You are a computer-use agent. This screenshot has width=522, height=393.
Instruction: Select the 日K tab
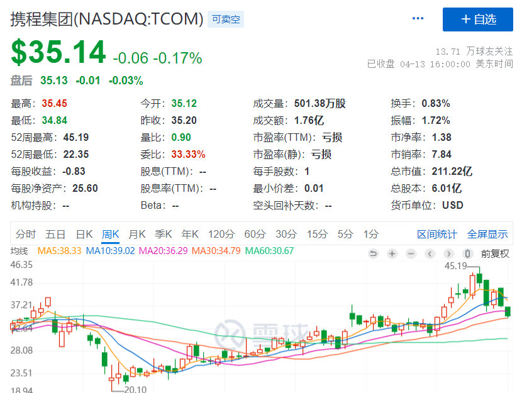[84, 235]
